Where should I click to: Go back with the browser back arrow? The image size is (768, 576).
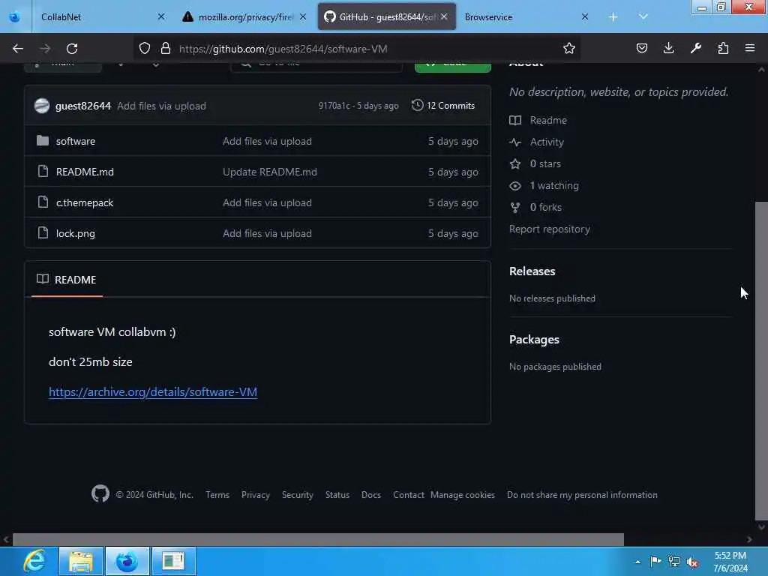18,49
